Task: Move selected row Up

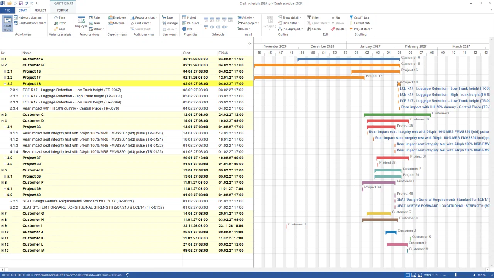Action: [335, 17]
